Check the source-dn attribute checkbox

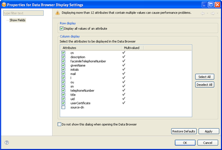tap(63, 107)
